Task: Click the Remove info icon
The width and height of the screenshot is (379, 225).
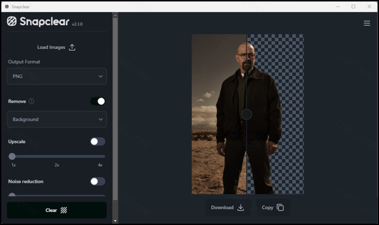Action: point(31,101)
